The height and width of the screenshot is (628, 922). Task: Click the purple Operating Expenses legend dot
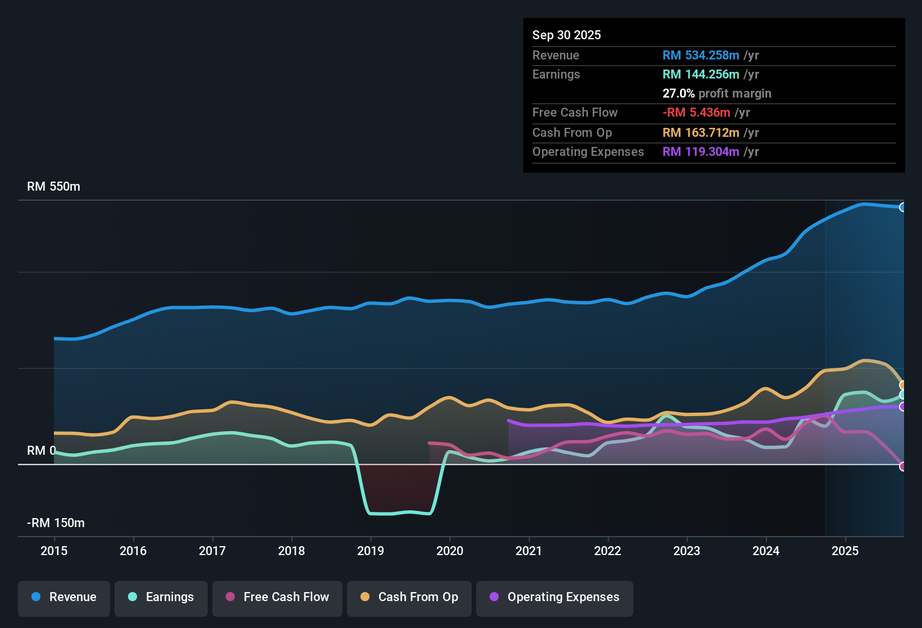click(x=494, y=597)
